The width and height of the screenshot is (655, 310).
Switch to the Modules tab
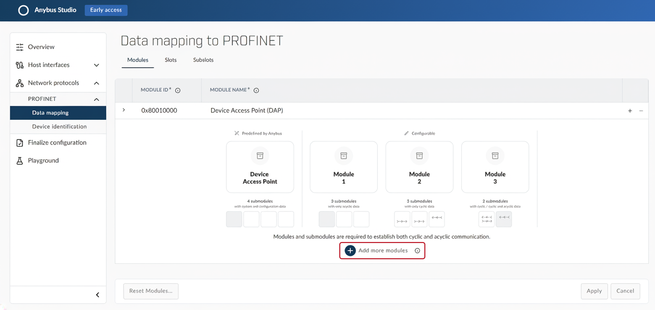coord(138,60)
